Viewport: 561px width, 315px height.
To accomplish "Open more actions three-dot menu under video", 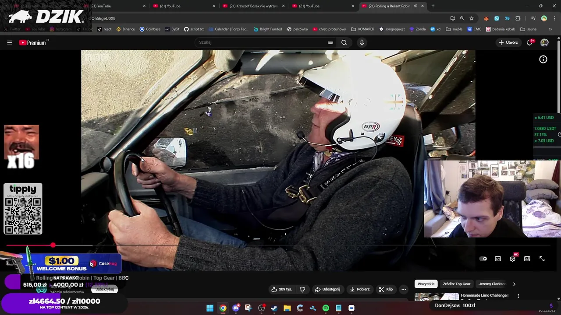I will [404, 289].
